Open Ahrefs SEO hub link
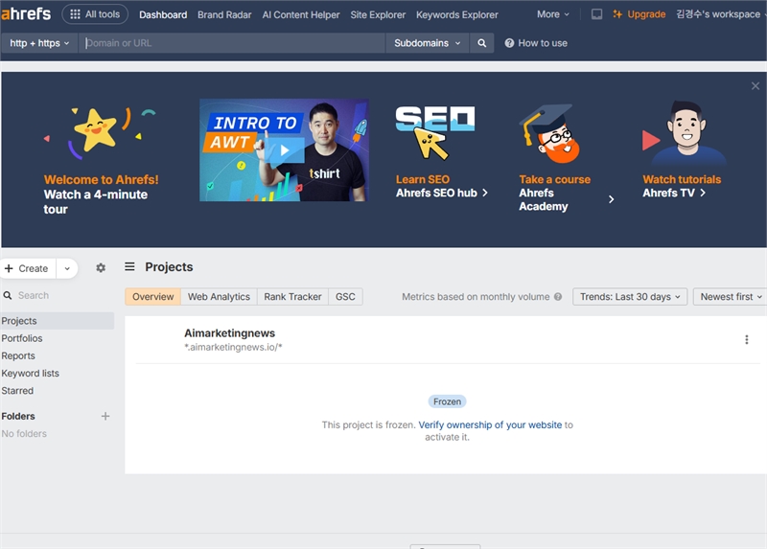The height and width of the screenshot is (549, 767). (442, 194)
